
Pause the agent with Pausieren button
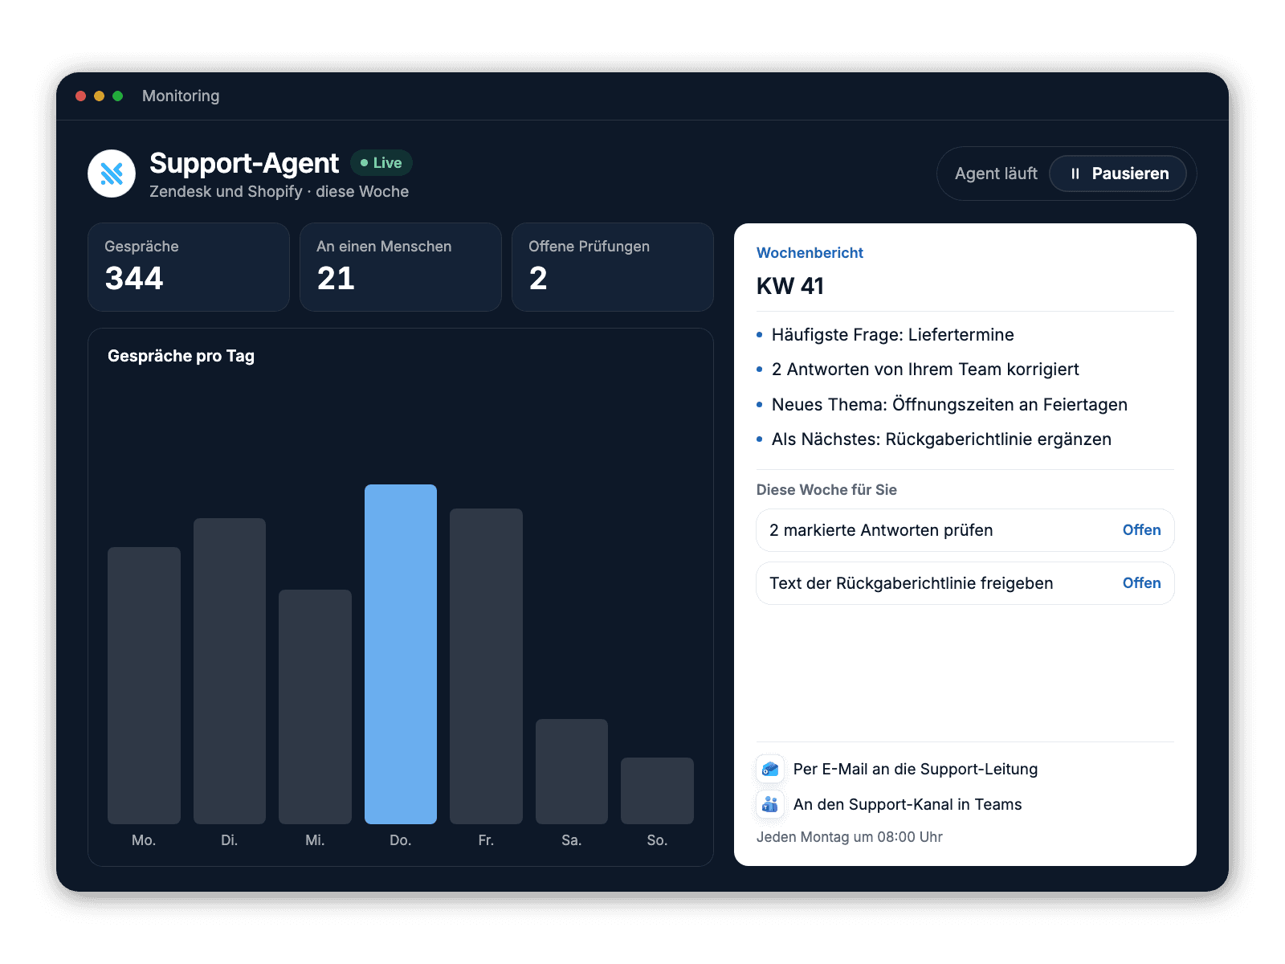click(1118, 174)
